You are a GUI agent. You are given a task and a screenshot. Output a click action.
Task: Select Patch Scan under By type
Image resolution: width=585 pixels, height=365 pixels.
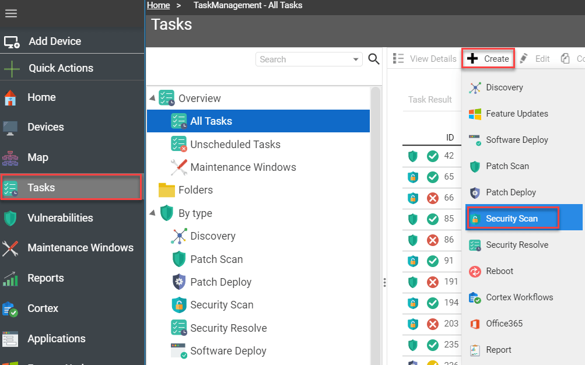(216, 259)
